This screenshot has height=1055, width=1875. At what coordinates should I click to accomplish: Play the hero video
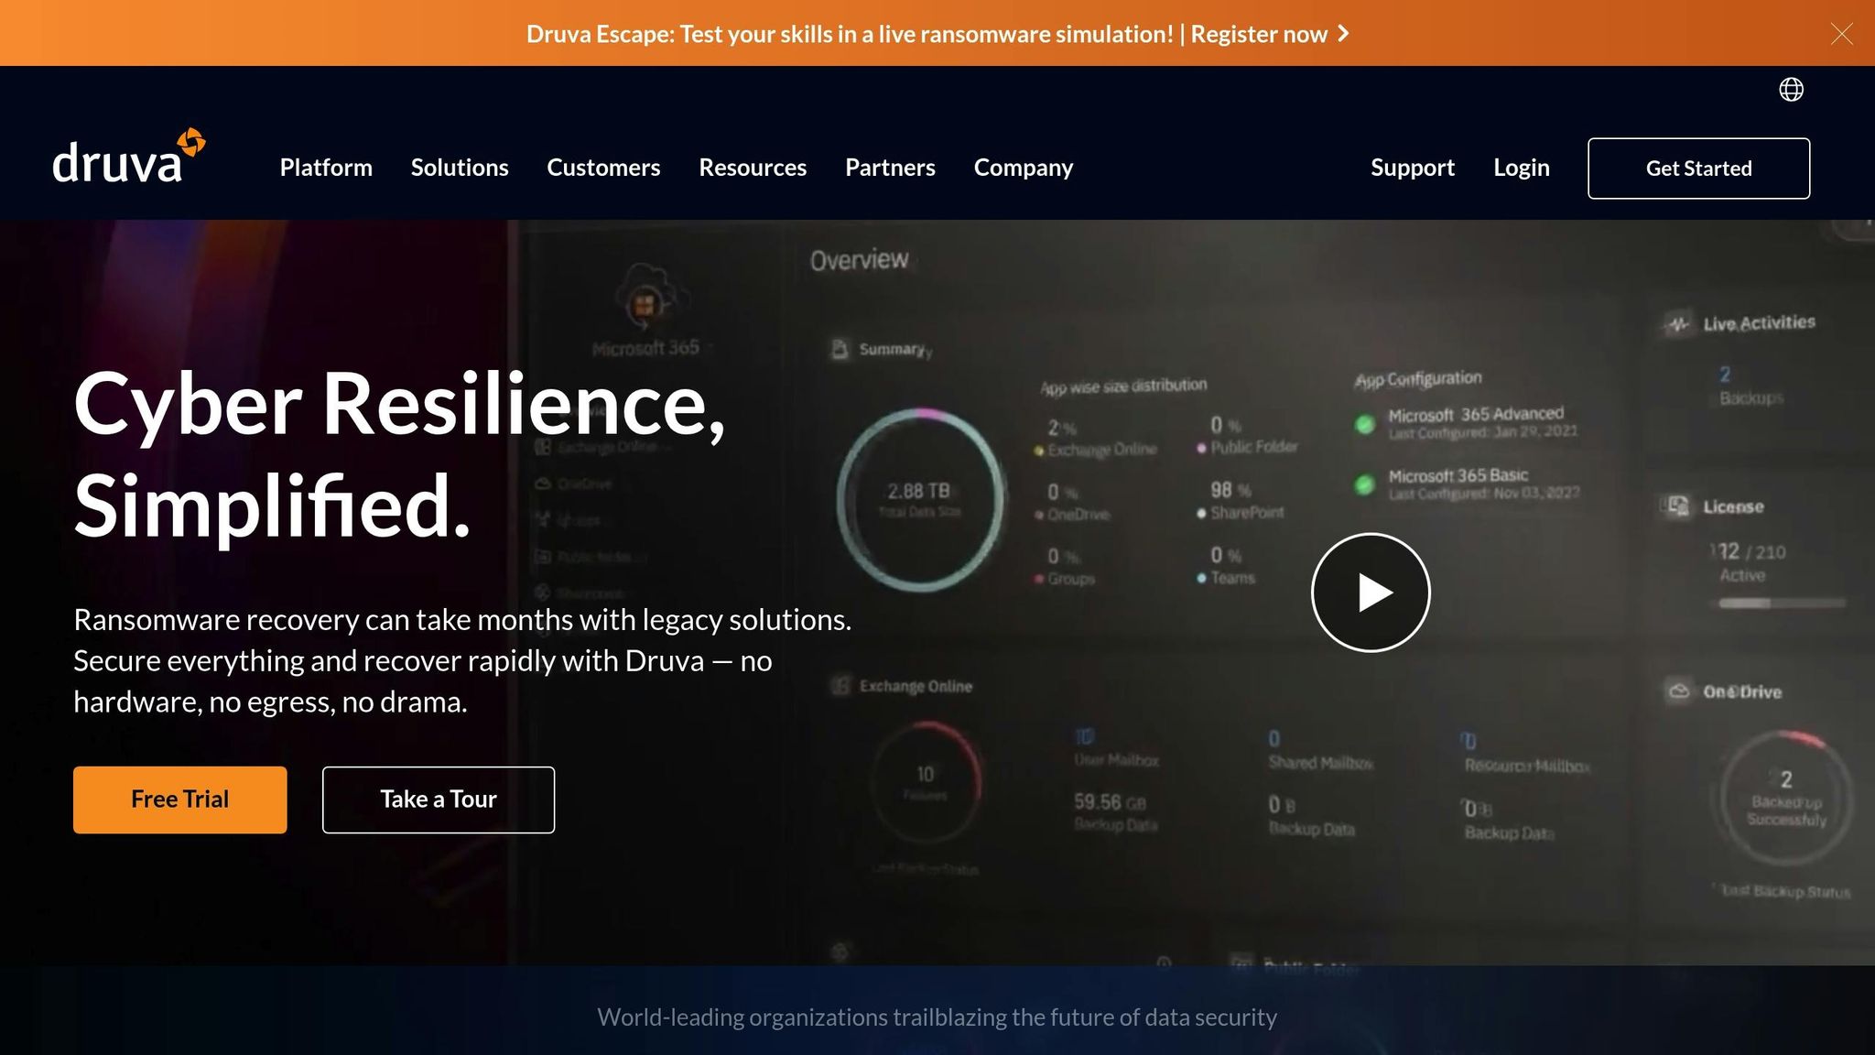pyautogui.click(x=1371, y=593)
